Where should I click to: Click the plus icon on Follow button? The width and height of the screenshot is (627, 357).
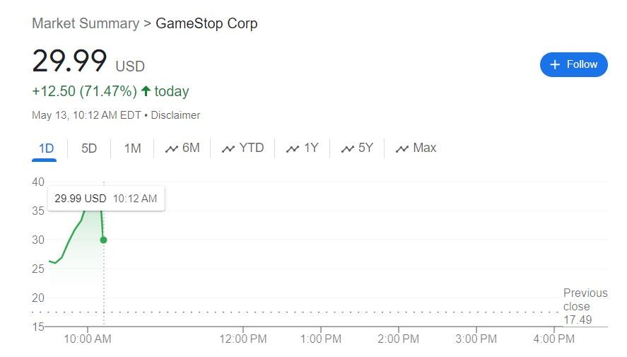555,64
